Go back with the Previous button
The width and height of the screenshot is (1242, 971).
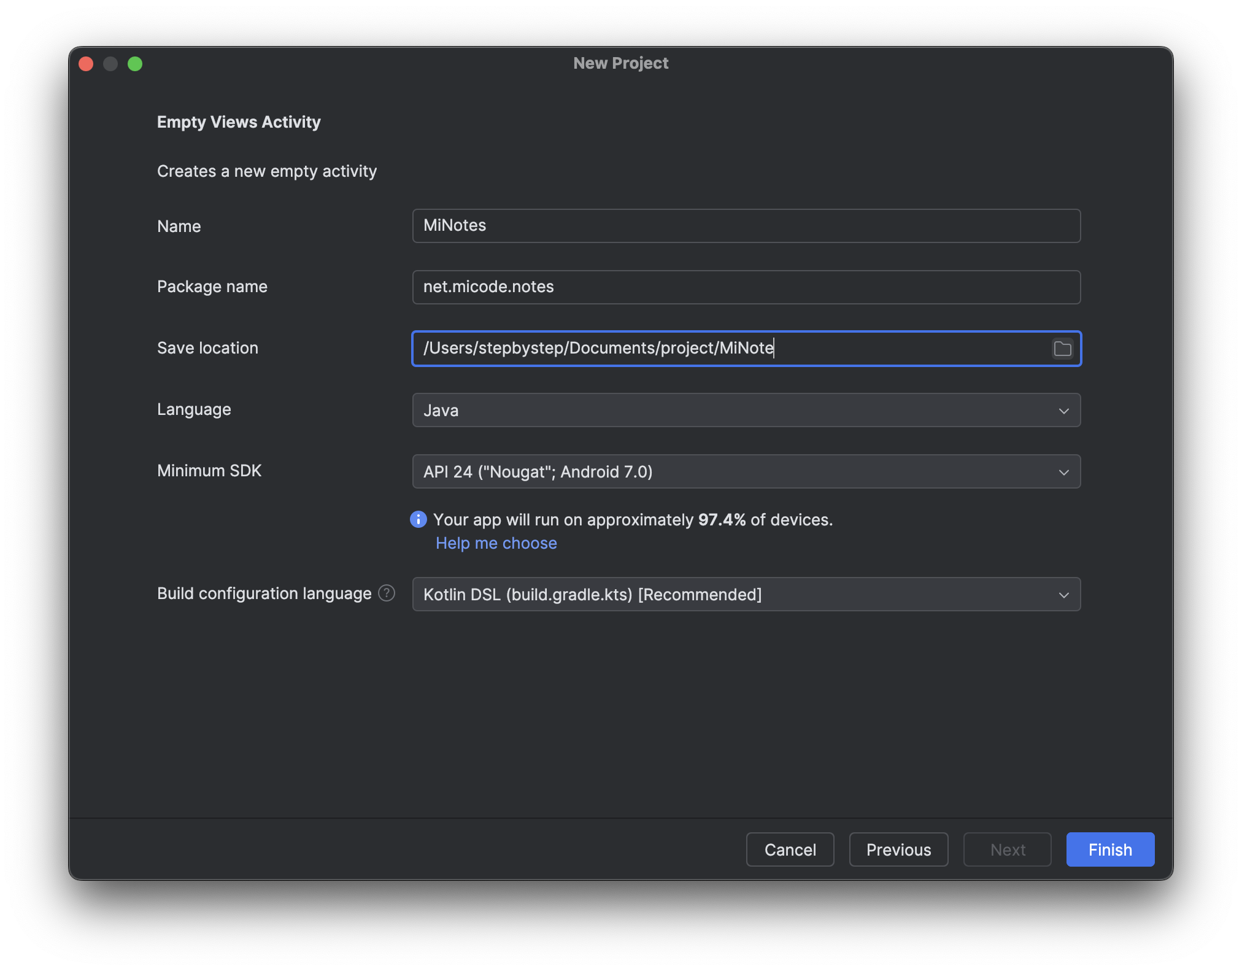pos(898,849)
